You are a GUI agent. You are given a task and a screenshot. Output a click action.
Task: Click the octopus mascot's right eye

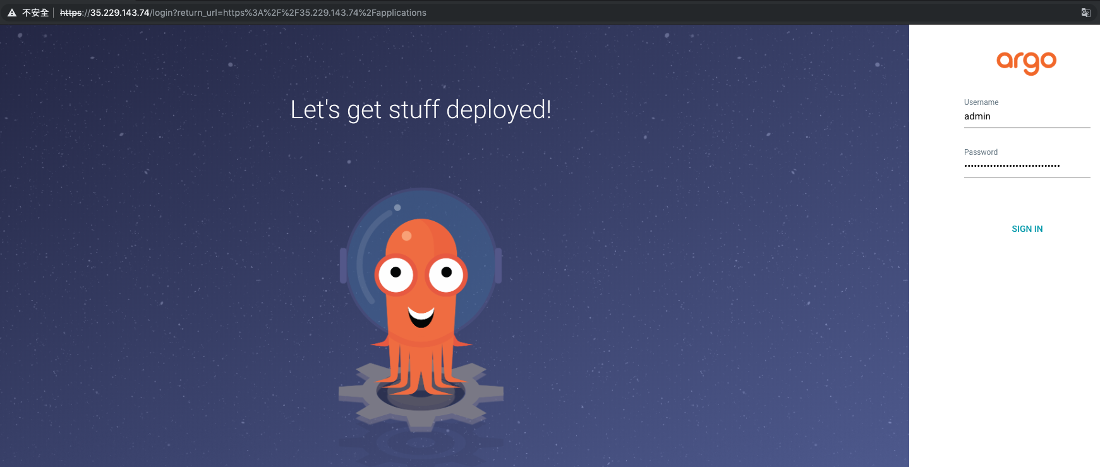[x=447, y=274]
